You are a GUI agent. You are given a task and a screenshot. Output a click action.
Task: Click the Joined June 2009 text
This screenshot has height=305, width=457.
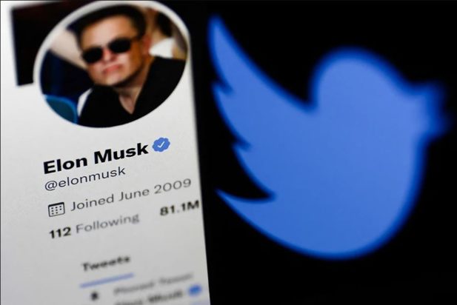point(131,194)
